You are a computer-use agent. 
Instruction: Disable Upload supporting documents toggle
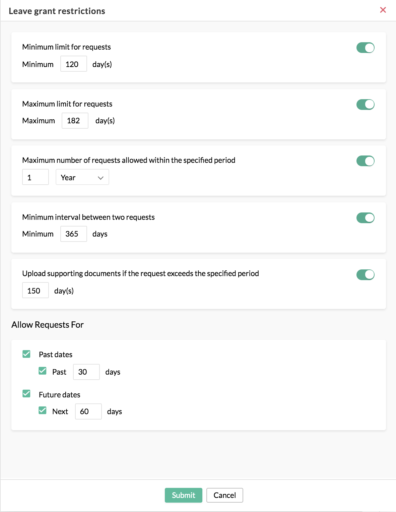[365, 274]
